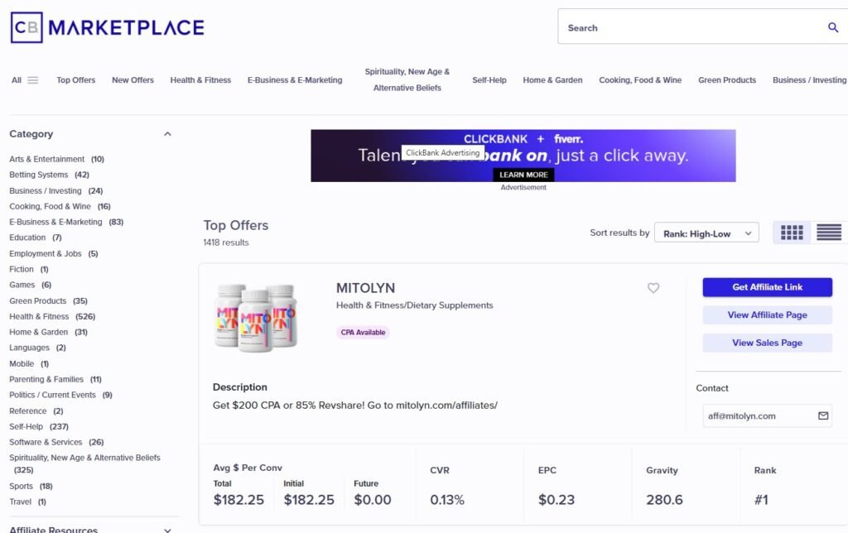Expand the Affiliate Resources section
This screenshot has height=533, width=848.
point(167,530)
